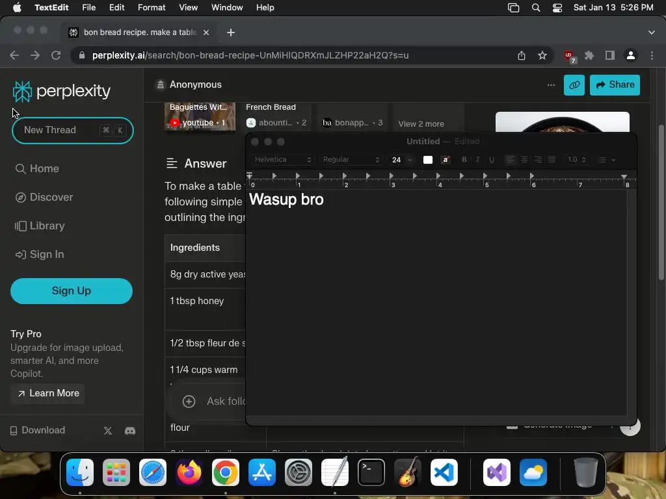Open the Trash in the Dock
Viewport: 666px width, 499px height.
tap(586, 472)
